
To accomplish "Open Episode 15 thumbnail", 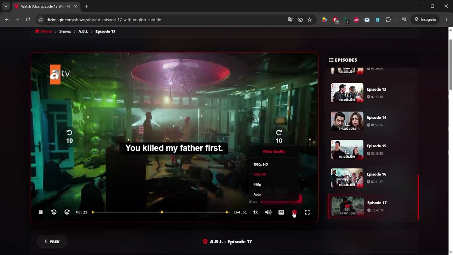I will (347, 149).
